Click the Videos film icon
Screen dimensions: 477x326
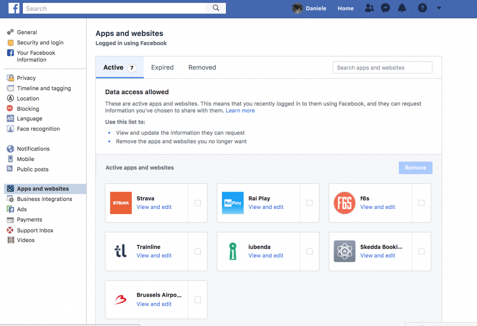(x=11, y=240)
